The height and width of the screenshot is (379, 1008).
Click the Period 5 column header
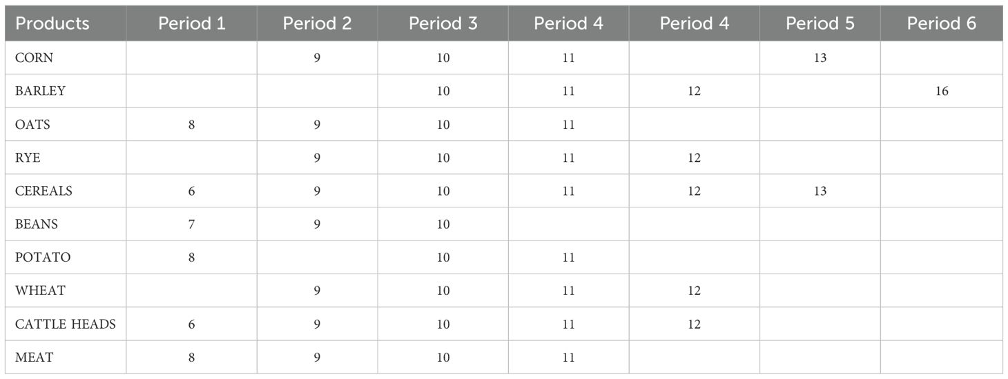pyautogui.click(x=820, y=23)
